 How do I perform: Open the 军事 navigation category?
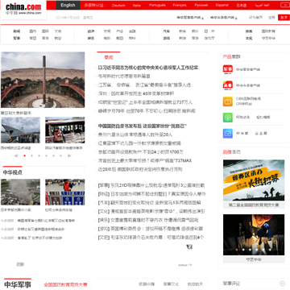coord(17,39)
